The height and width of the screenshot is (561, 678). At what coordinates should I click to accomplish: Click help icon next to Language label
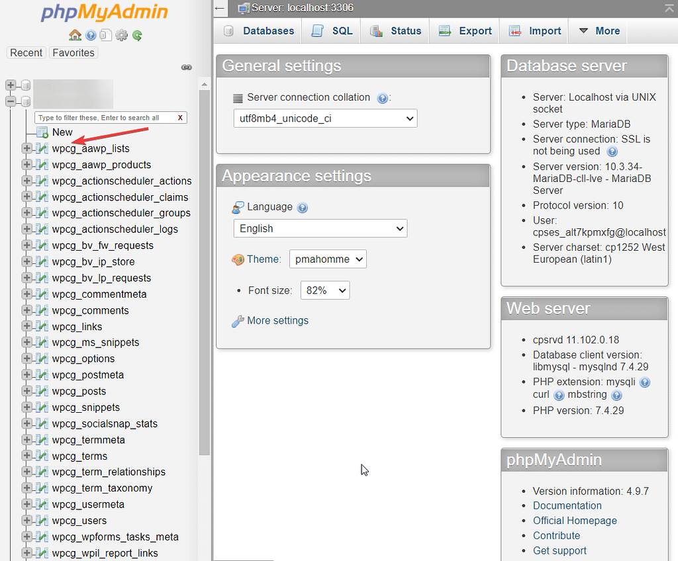(303, 208)
